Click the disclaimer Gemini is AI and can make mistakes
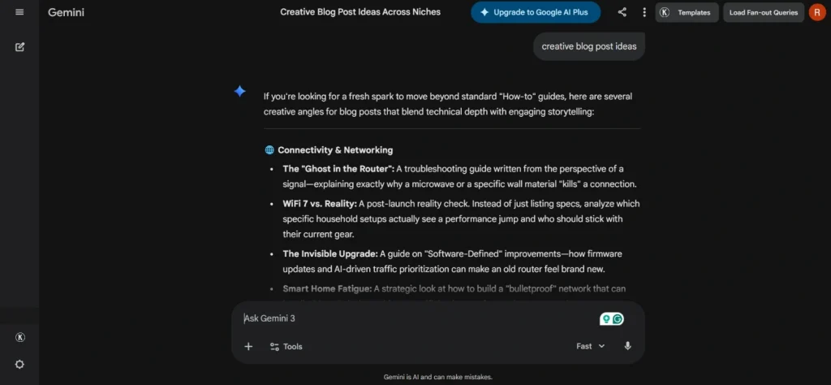 tap(437, 377)
